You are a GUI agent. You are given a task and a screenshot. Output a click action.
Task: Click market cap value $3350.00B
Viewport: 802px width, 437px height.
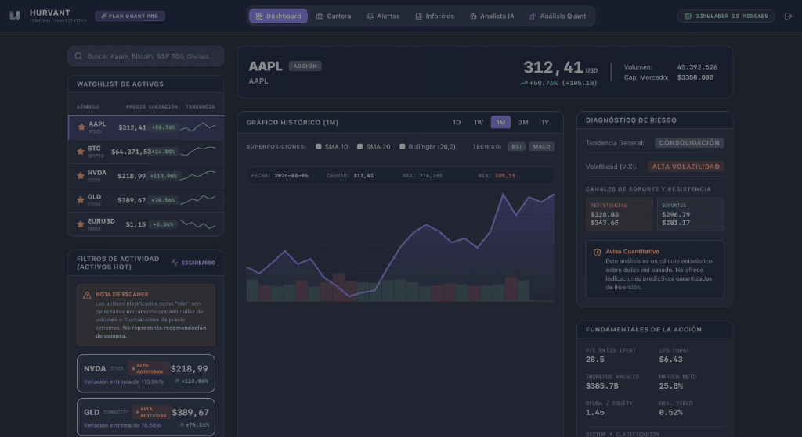point(695,77)
